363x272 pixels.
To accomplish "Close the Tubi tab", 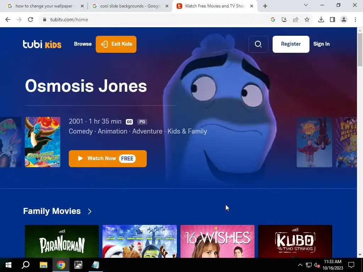I will tap(252, 6).
